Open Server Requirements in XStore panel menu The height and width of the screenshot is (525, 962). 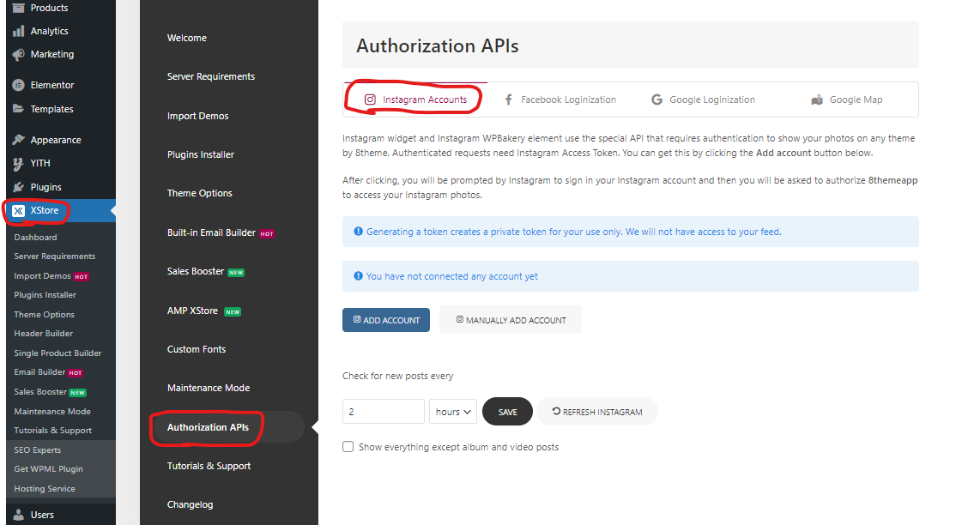(x=211, y=76)
